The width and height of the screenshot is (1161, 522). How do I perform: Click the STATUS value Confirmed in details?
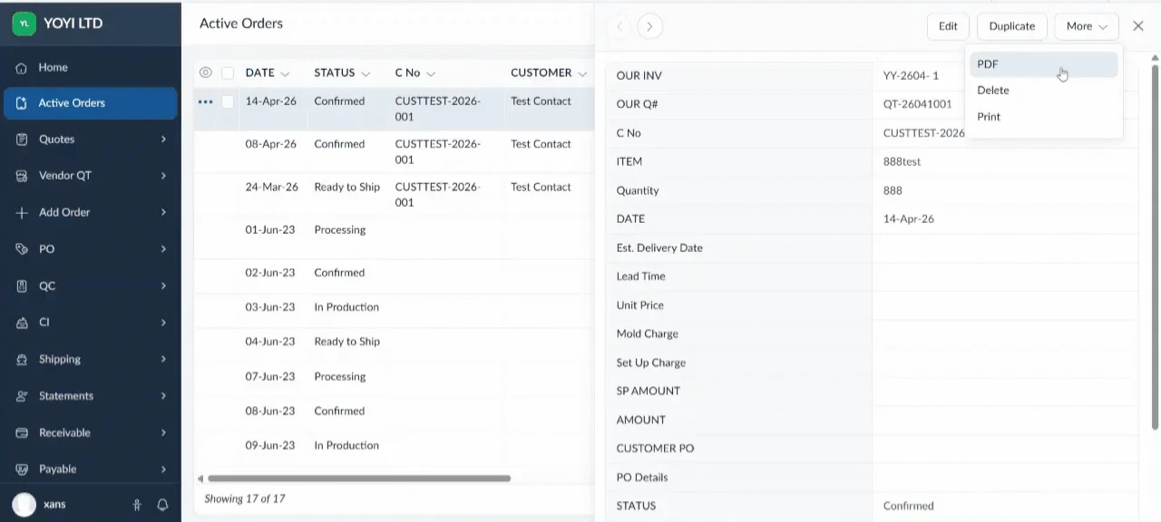908,507
